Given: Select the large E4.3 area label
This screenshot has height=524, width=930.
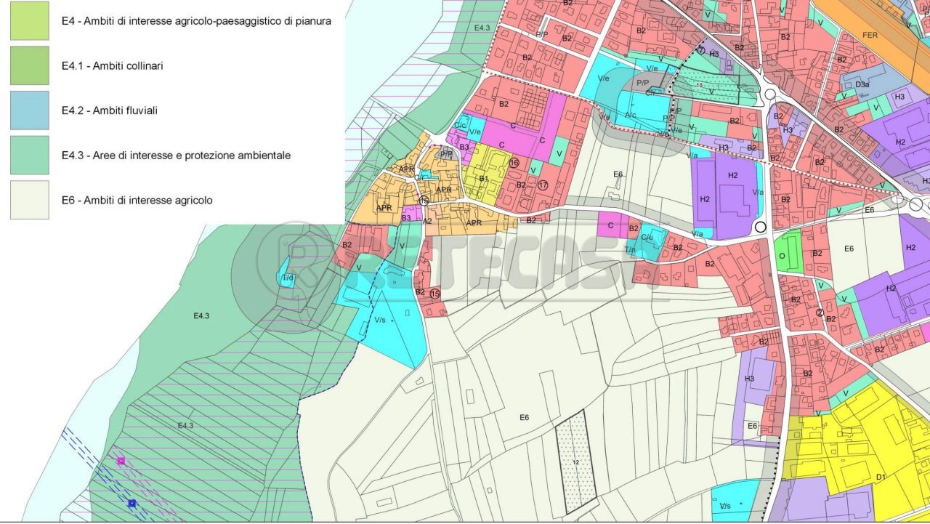Looking at the screenshot, I should (x=200, y=316).
